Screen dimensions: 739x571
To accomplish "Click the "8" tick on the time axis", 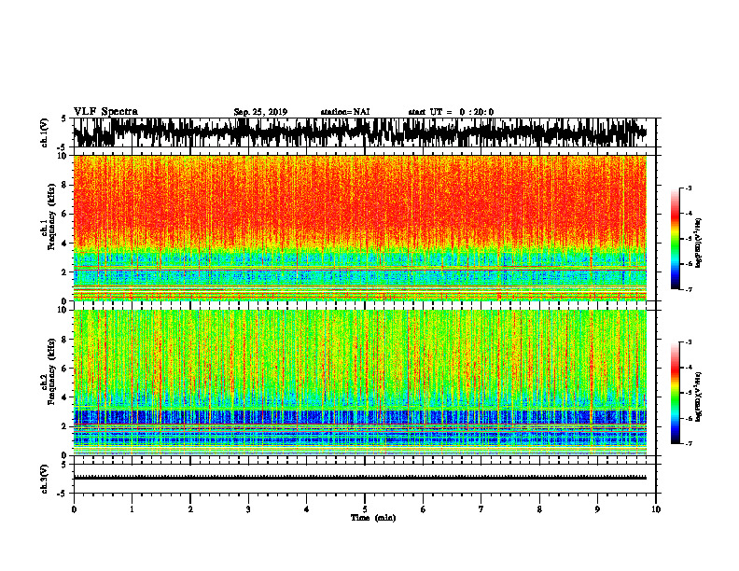I will [539, 509].
